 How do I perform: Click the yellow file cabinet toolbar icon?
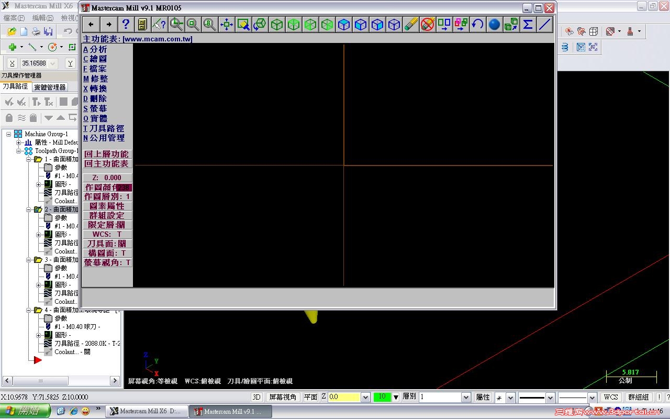point(142,25)
